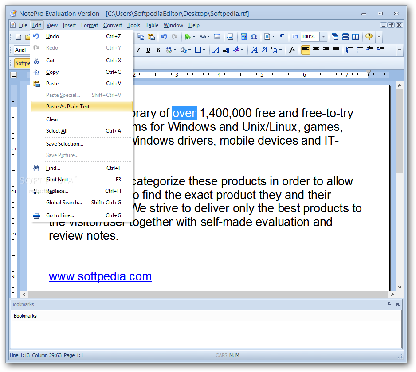Set center alignment
The height and width of the screenshot is (372, 416).
pyautogui.click(x=316, y=50)
